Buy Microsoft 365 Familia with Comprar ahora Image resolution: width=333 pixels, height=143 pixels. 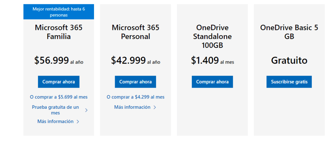tap(59, 82)
